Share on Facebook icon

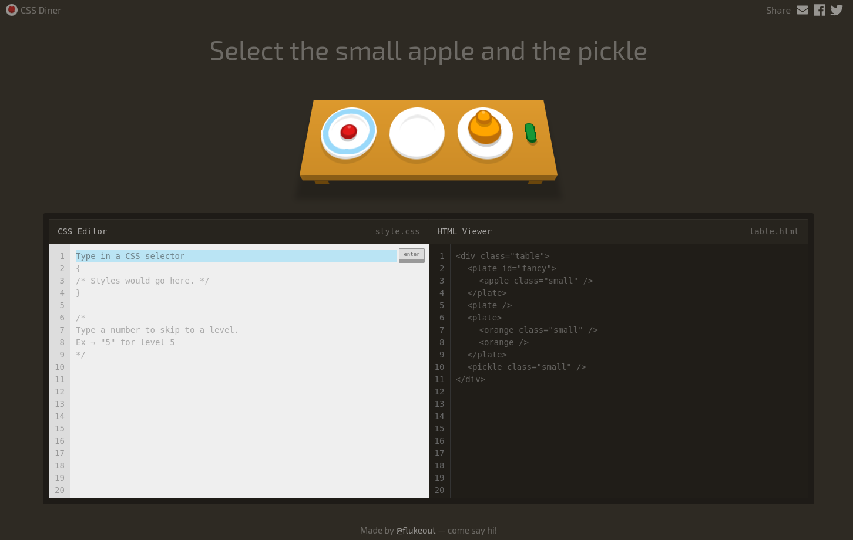click(x=820, y=10)
